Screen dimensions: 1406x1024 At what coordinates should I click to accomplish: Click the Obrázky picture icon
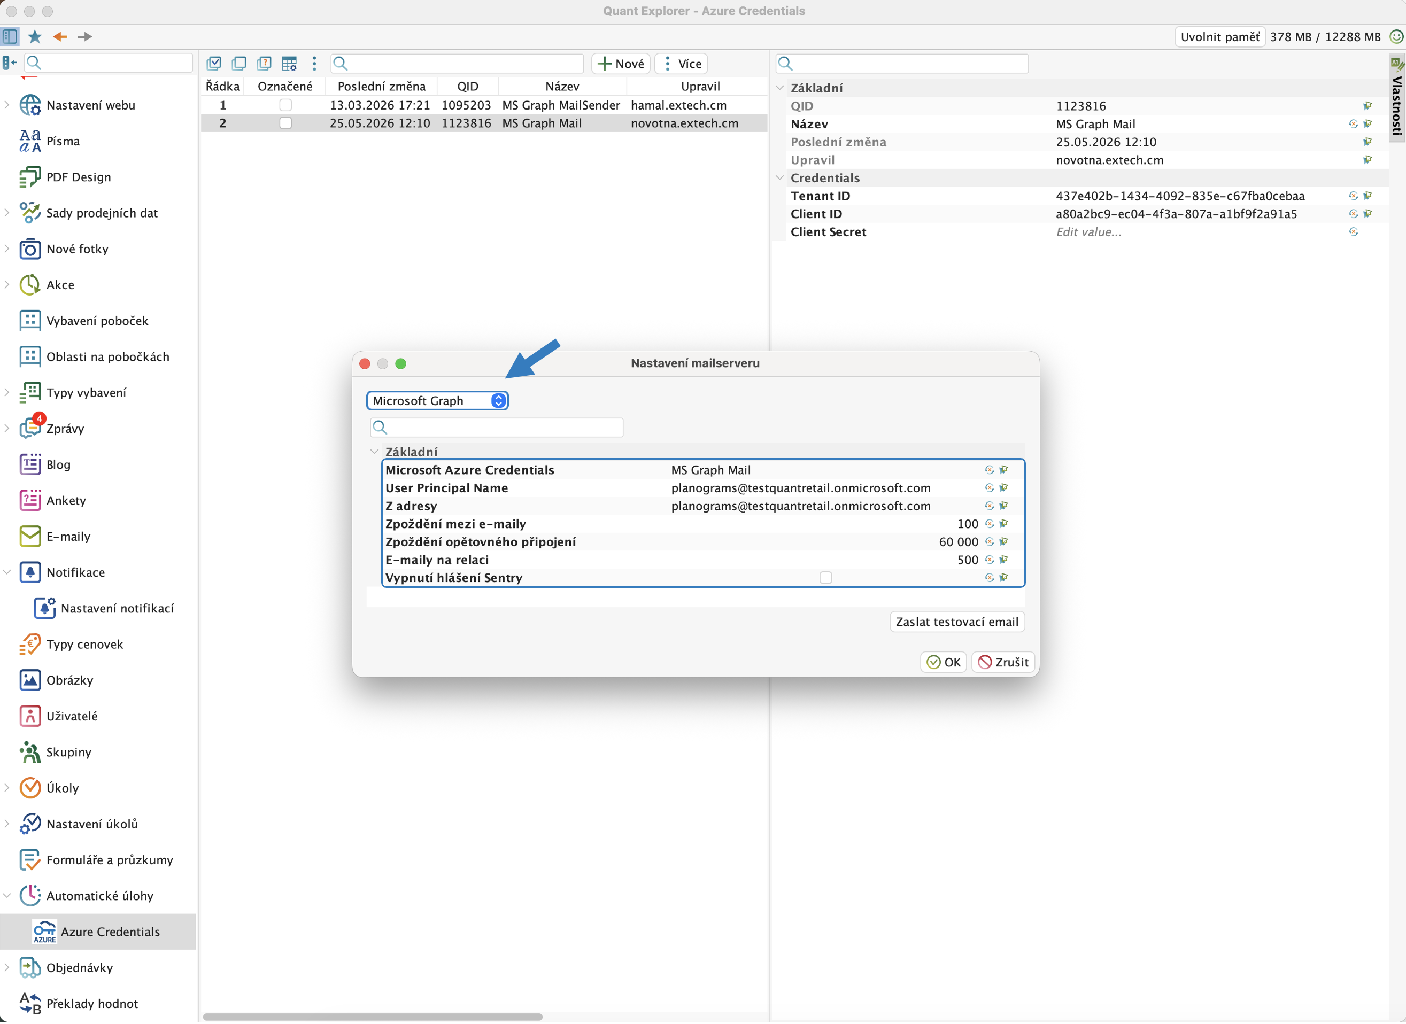(x=30, y=680)
